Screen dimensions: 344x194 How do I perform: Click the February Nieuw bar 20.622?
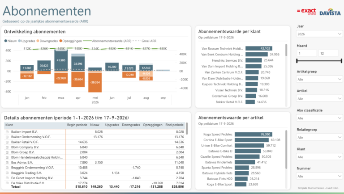(44, 66)
